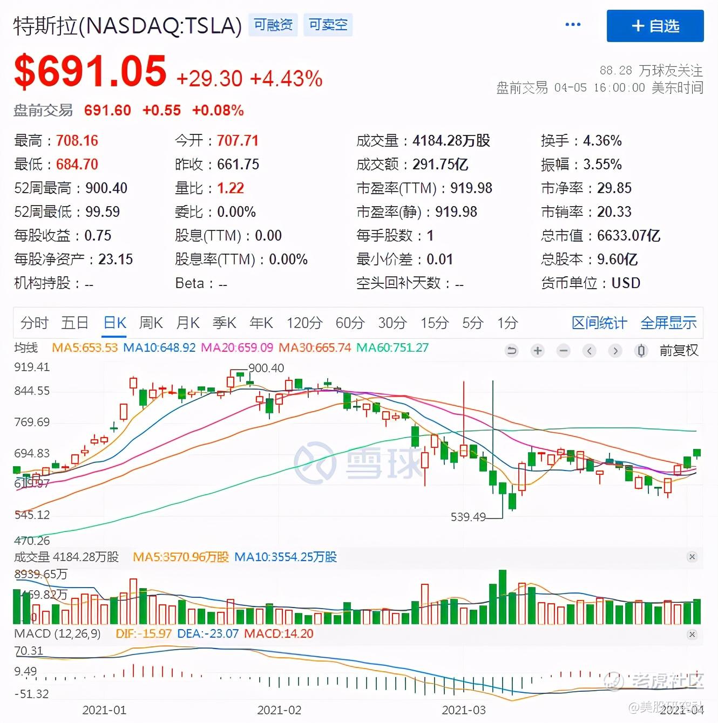Switch to the 120分 chart tab
718x723 pixels.
pos(304,323)
